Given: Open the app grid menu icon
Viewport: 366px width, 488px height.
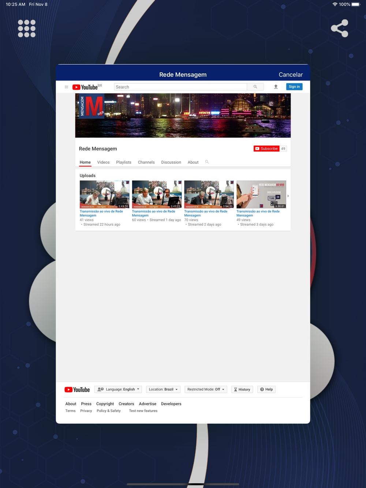Looking at the screenshot, I should pos(27,29).
